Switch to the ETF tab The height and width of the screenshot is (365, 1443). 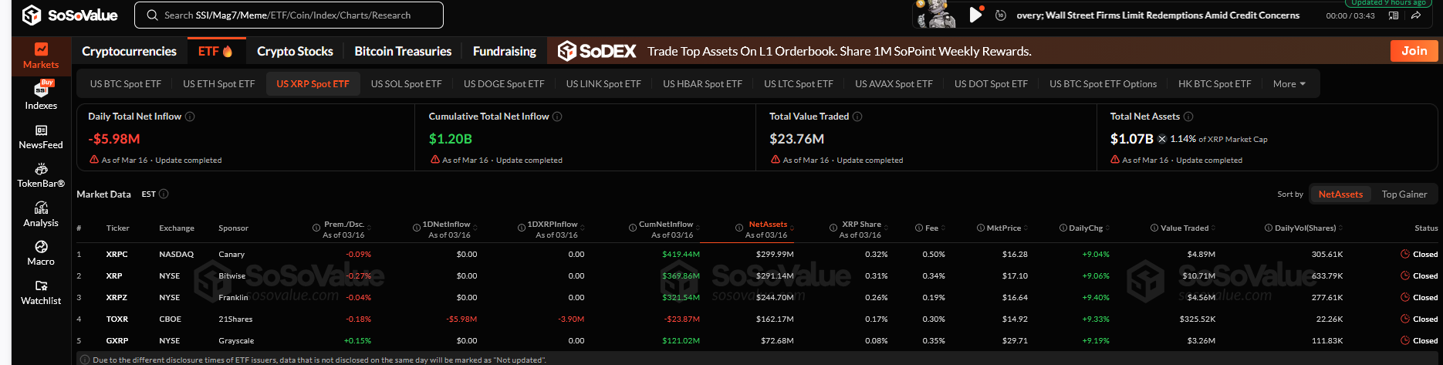click(215, 51)
